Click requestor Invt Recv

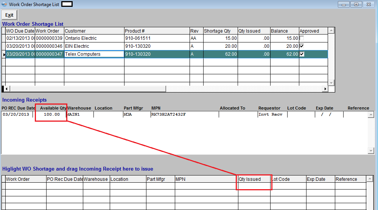[x=270, y=114]
